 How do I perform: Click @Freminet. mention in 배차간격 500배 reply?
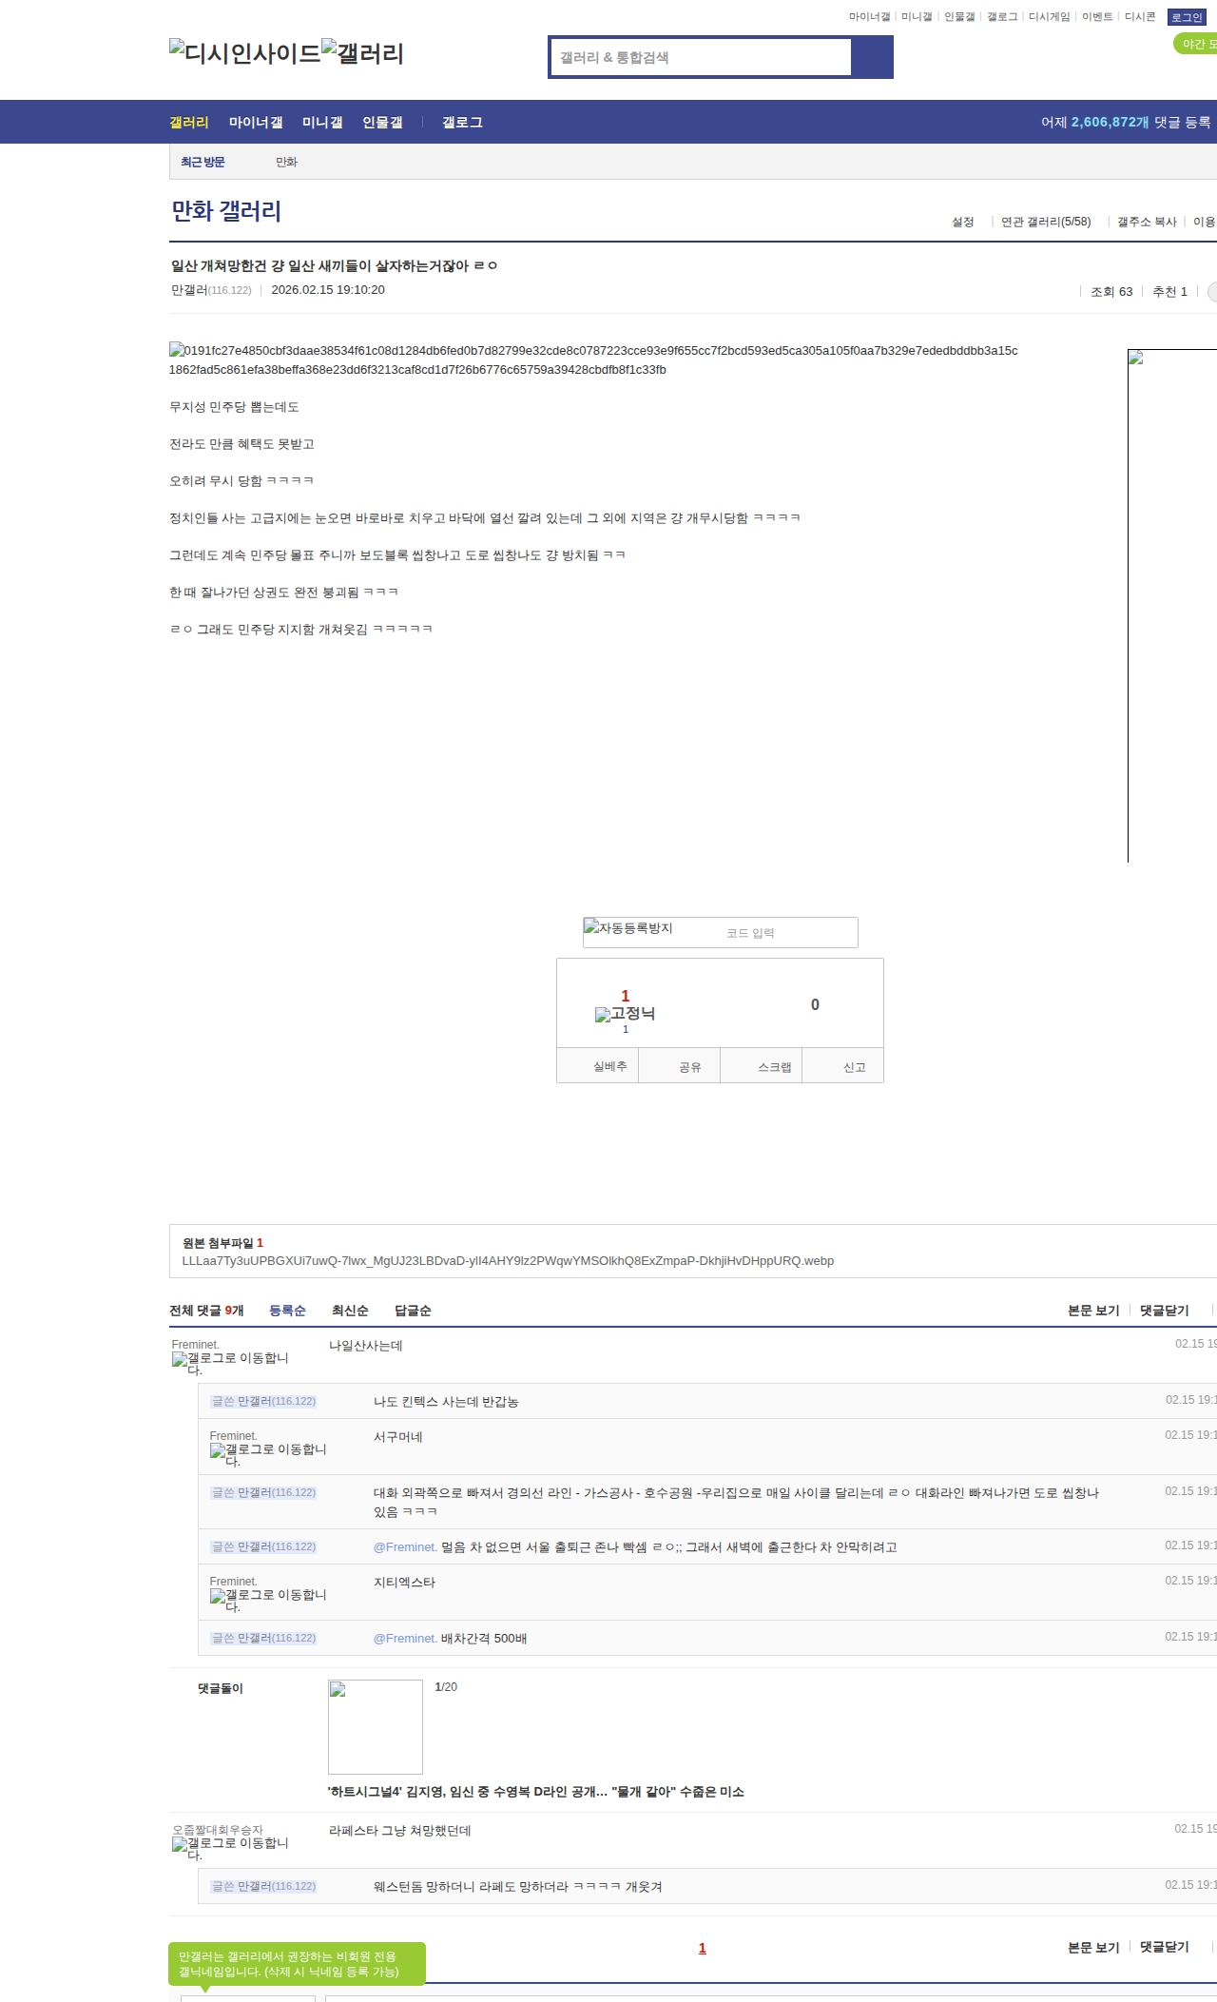[405, 1639]
